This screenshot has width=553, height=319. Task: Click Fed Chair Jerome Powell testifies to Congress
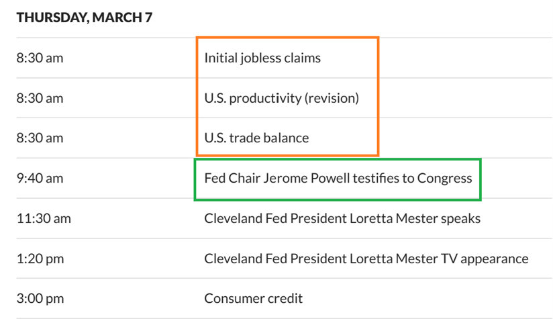click(338, 179)
